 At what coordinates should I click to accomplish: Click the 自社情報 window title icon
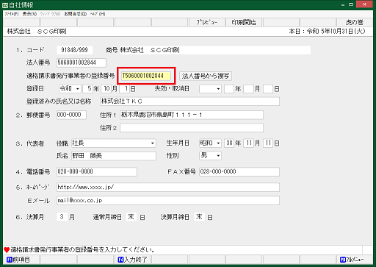pos(5,5)
